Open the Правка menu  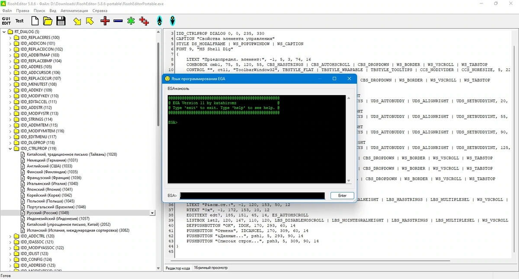tap(22, 10)
